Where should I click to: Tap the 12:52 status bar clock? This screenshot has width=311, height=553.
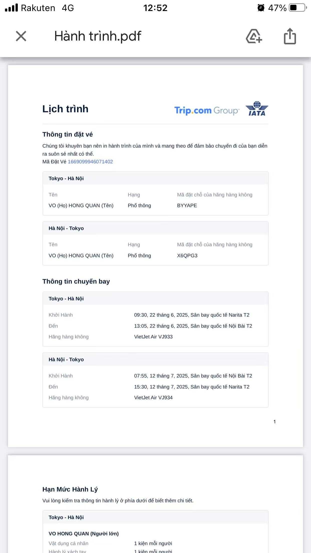click(155, 8)
